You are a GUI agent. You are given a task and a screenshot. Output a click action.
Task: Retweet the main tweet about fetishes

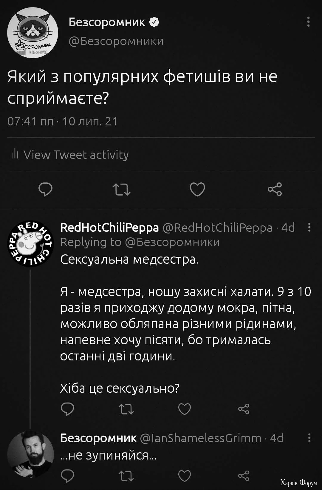coord(122,189)
